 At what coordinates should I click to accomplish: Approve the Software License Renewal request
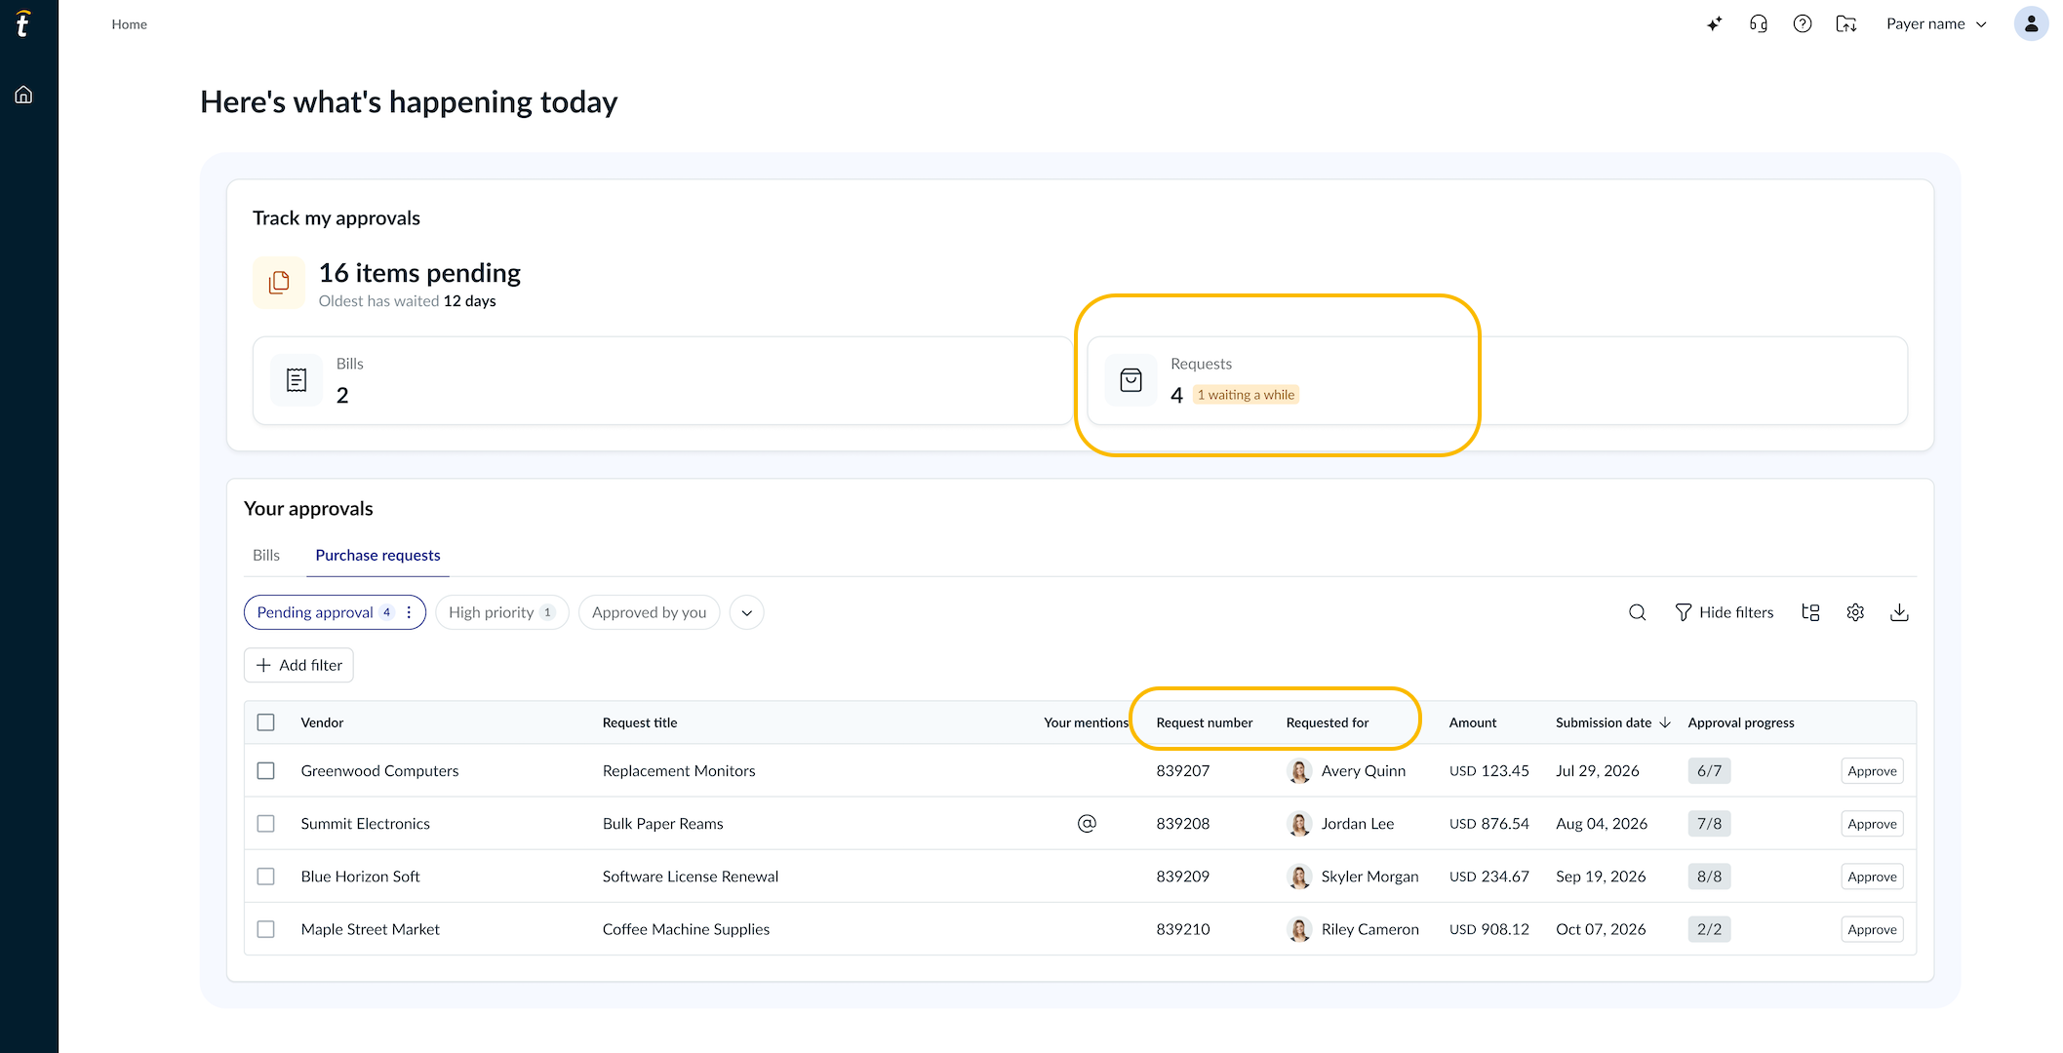1872,877
